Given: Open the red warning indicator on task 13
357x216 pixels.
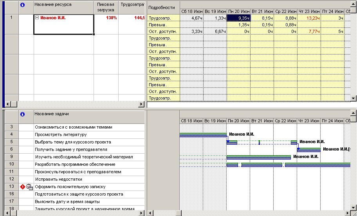Looking at the screenshot, I should [x=23, y=187].
